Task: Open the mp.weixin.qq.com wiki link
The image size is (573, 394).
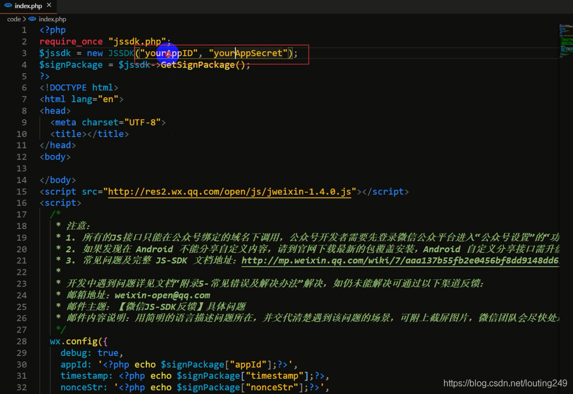Action: tap(400, 261)
